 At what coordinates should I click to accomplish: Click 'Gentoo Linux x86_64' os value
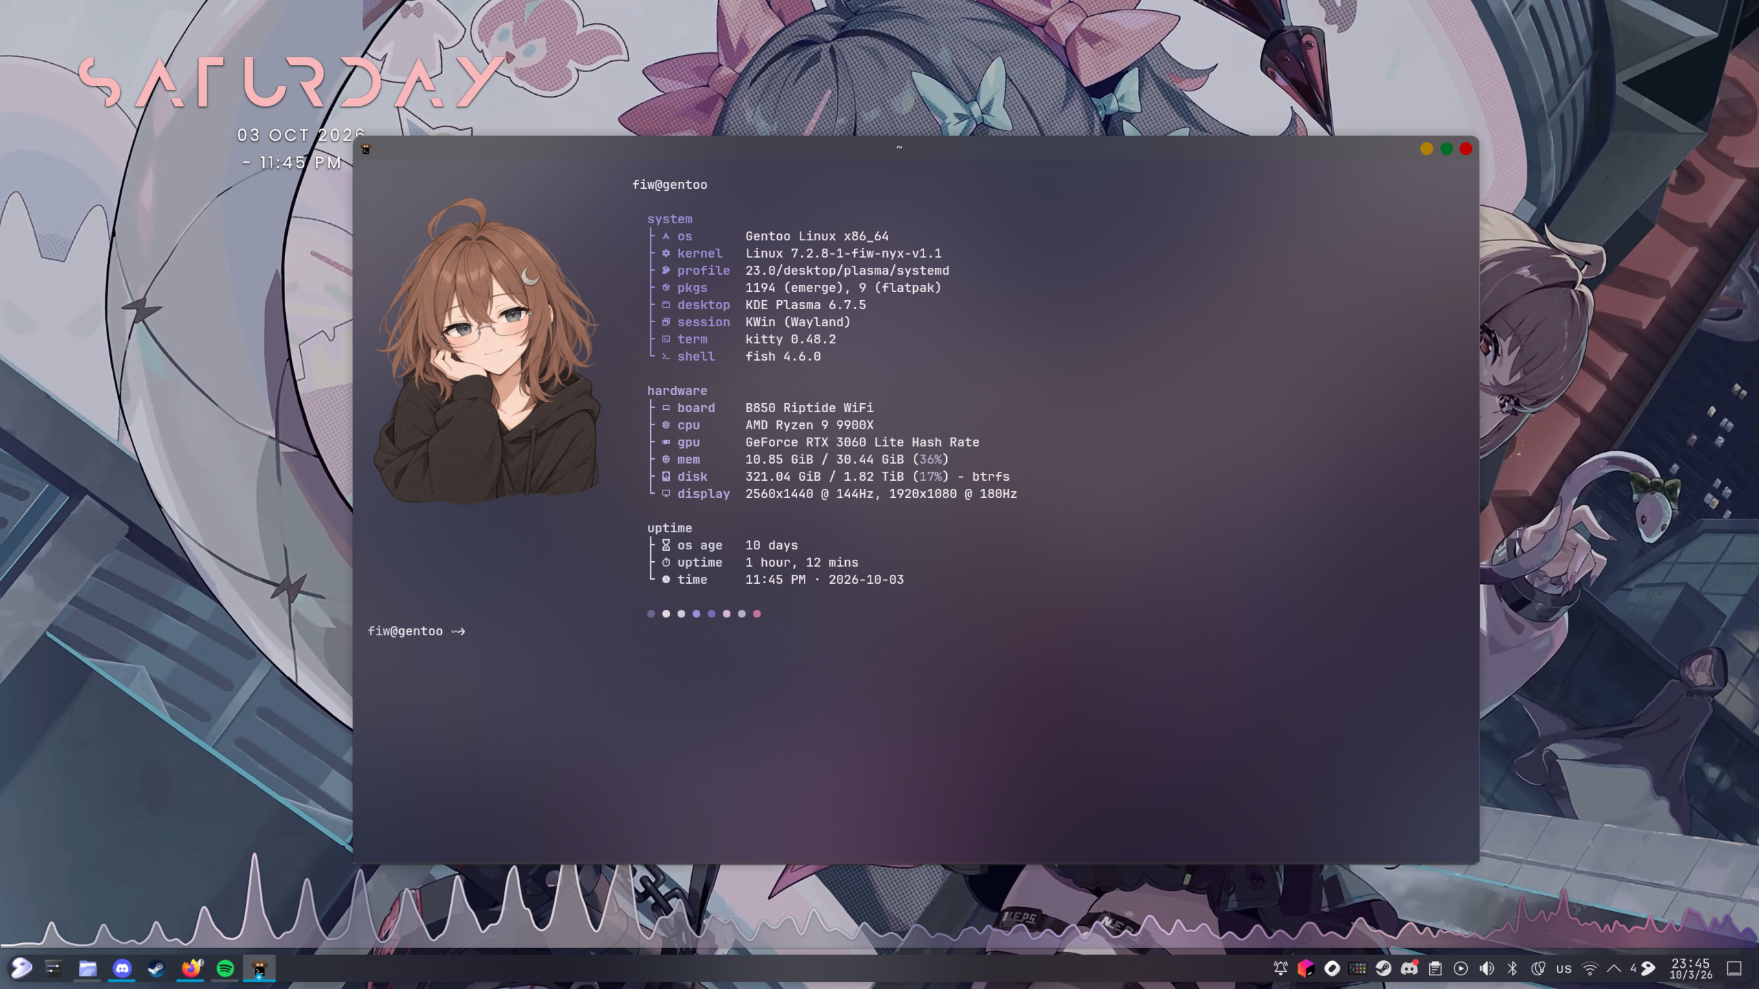817,236
